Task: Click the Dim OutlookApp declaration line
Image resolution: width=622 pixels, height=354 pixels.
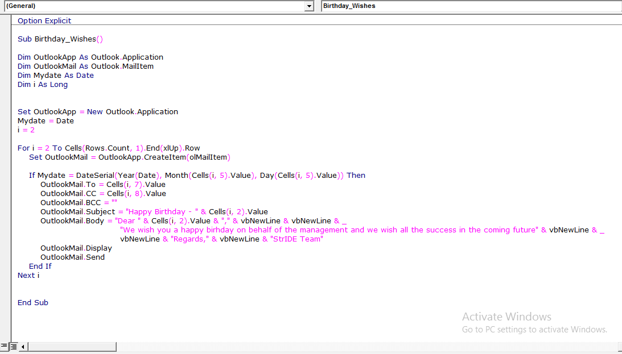Action: point(90,57)
